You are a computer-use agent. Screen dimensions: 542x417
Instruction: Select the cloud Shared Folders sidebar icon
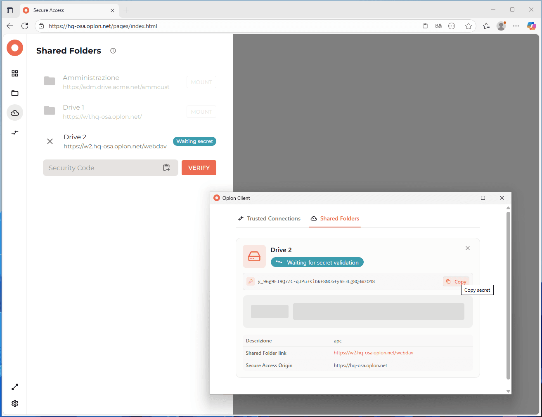[15, 113]
